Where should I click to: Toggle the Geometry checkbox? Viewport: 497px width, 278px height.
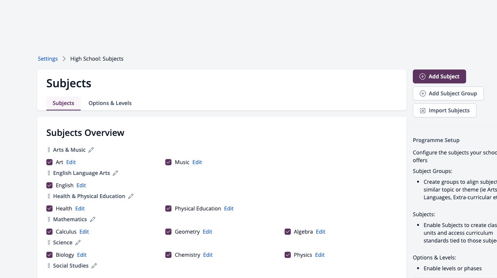click(x=168, y=232)
